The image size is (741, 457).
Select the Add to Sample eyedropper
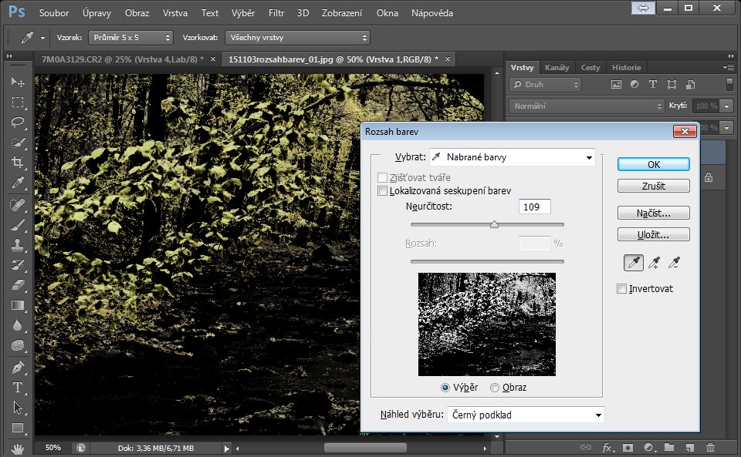point(655,264)
